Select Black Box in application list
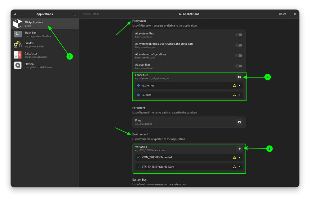310x199 pixels. click(x=30, y=34)
